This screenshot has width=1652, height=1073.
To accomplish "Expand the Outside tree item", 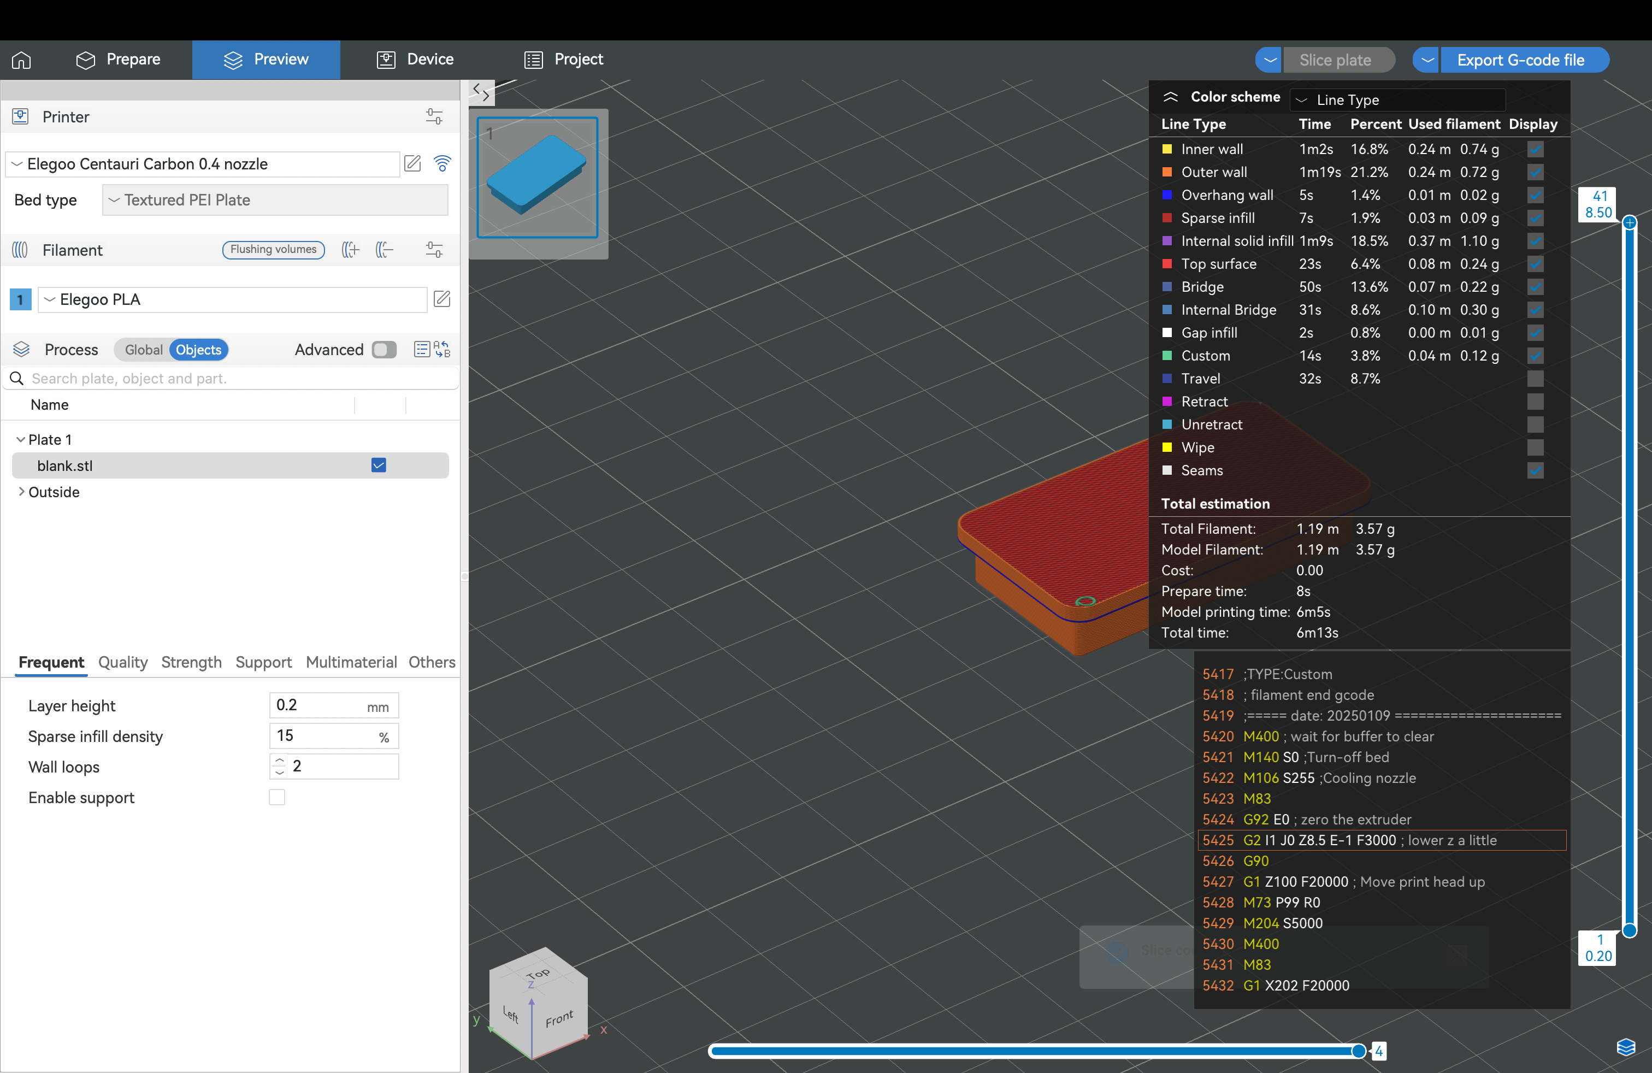I will click(21, 492).
